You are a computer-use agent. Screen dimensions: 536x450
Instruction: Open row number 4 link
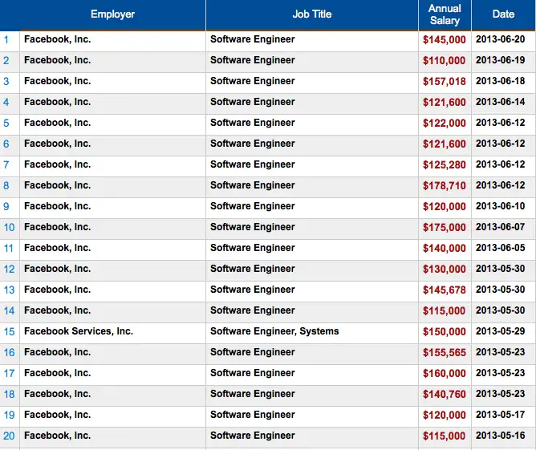[6, 102]
